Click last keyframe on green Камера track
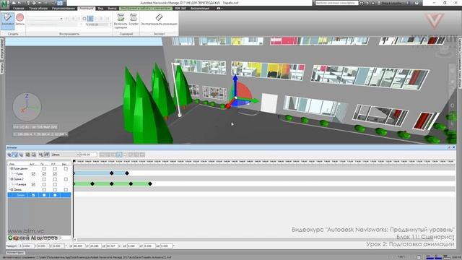Viewport: 462px width, 260px height. [150, 184]
